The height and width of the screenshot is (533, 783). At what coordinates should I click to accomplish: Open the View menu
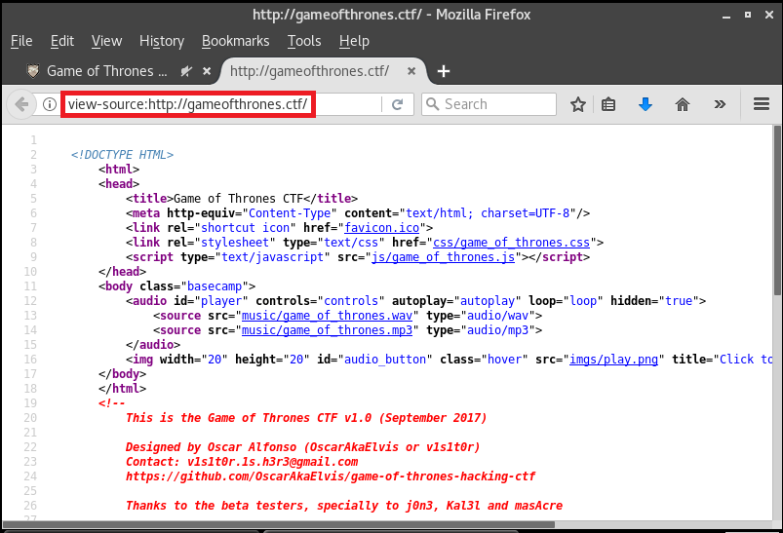[x=106, y=41]
